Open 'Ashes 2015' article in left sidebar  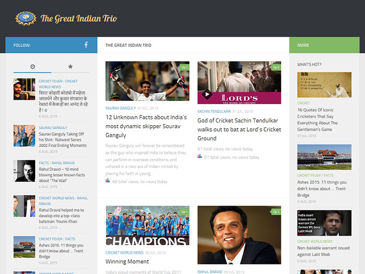click(61, 251)
